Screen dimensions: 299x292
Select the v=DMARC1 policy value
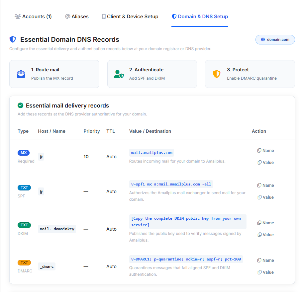pos(186,259)
